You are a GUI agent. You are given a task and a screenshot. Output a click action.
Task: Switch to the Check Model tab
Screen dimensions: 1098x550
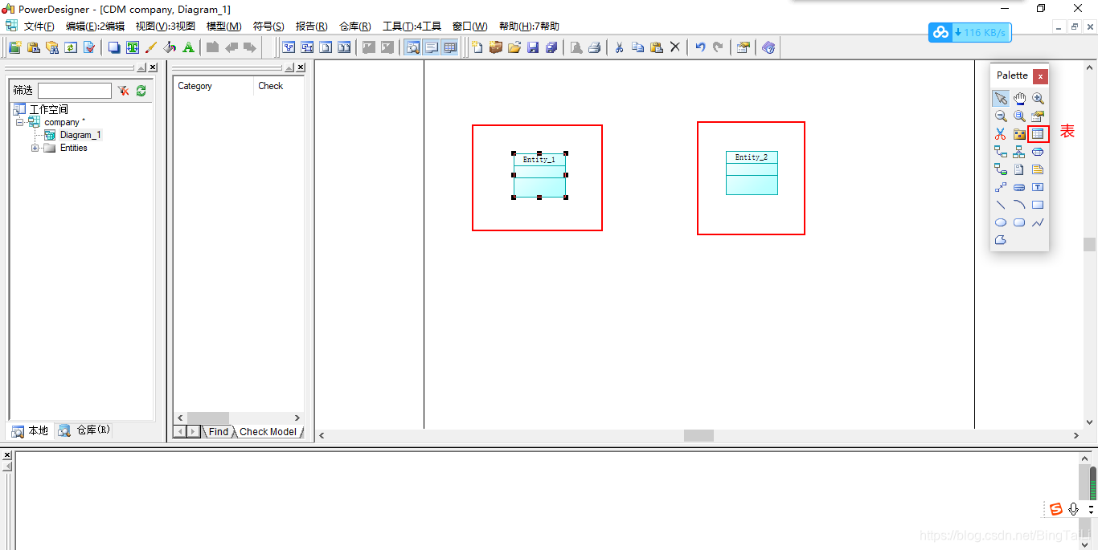pos(268,432)
